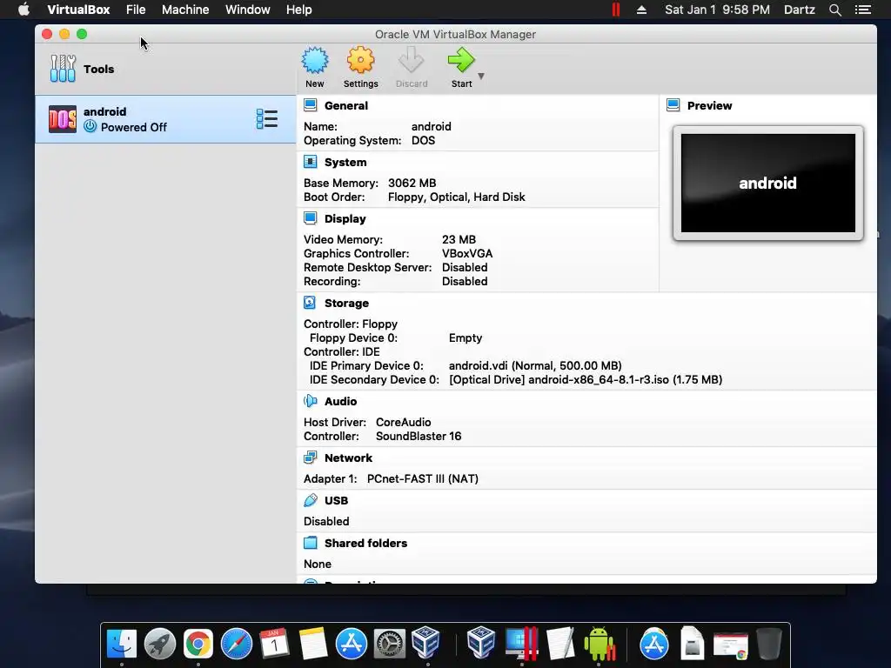Open Finder from the Dock
This screenshot has height=668, width=891.
click(122, 645)
